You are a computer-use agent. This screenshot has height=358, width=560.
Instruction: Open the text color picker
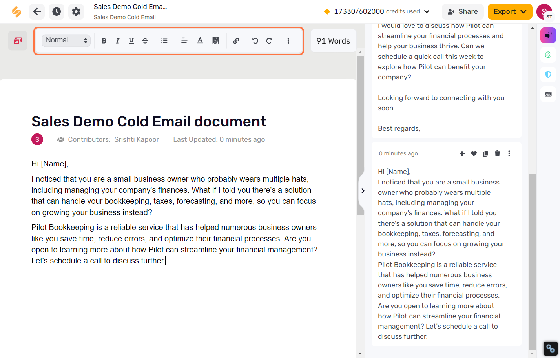point(200,40)
